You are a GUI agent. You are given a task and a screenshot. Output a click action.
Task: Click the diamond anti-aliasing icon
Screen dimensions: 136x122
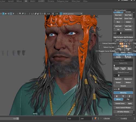[25, 14]
